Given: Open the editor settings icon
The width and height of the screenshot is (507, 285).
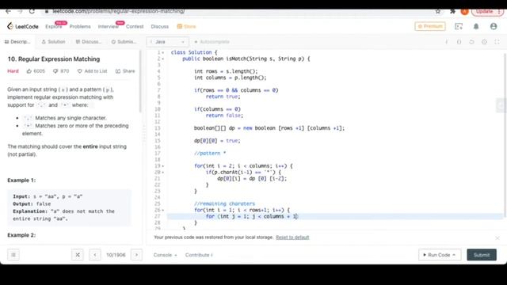Looking at the screenshot, I should coord(484,42).
